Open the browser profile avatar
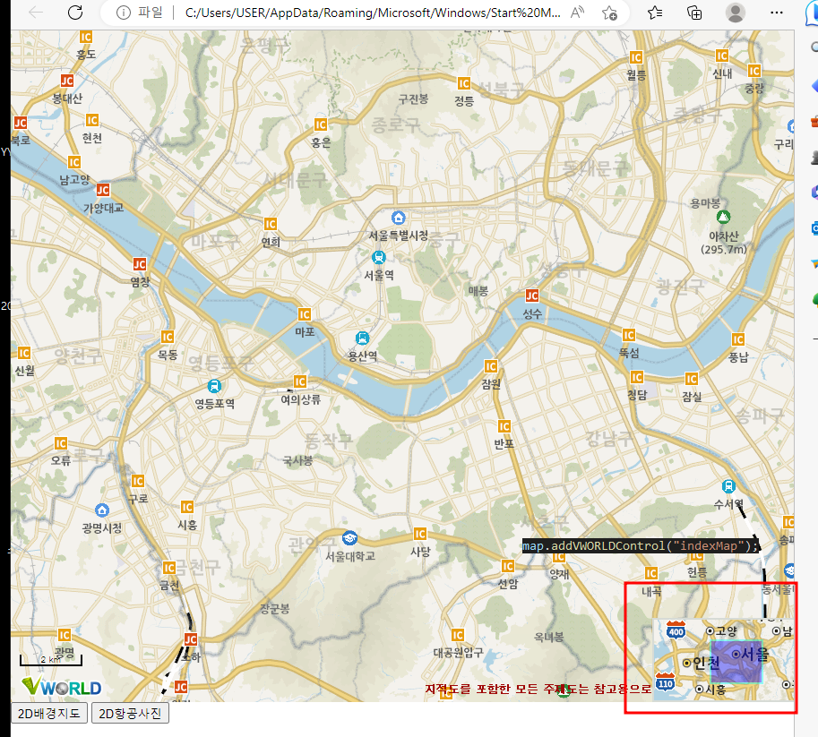The width and height of the screenshot is (818, 737). pyautogui.click(x=736, y=13)
